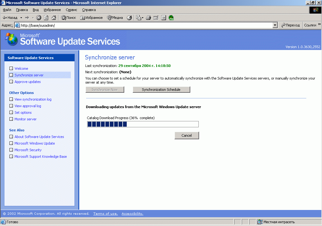Viewport: 322px width, 226px height.
Task: Select Synchronize server in the sidebar
Action: 29,75
